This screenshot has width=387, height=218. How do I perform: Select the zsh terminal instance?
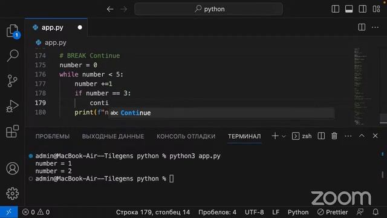[x=302, y=136]
